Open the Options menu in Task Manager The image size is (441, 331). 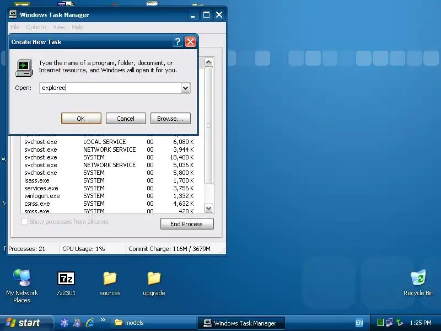click(36, 27)
